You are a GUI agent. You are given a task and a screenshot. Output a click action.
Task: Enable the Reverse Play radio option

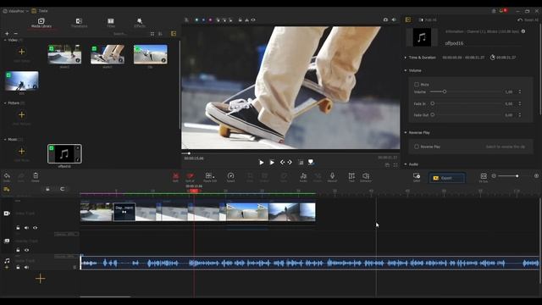point(417,147)
